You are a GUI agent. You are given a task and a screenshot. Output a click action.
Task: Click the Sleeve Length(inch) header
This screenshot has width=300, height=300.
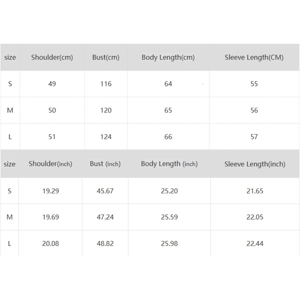(255, 164)
